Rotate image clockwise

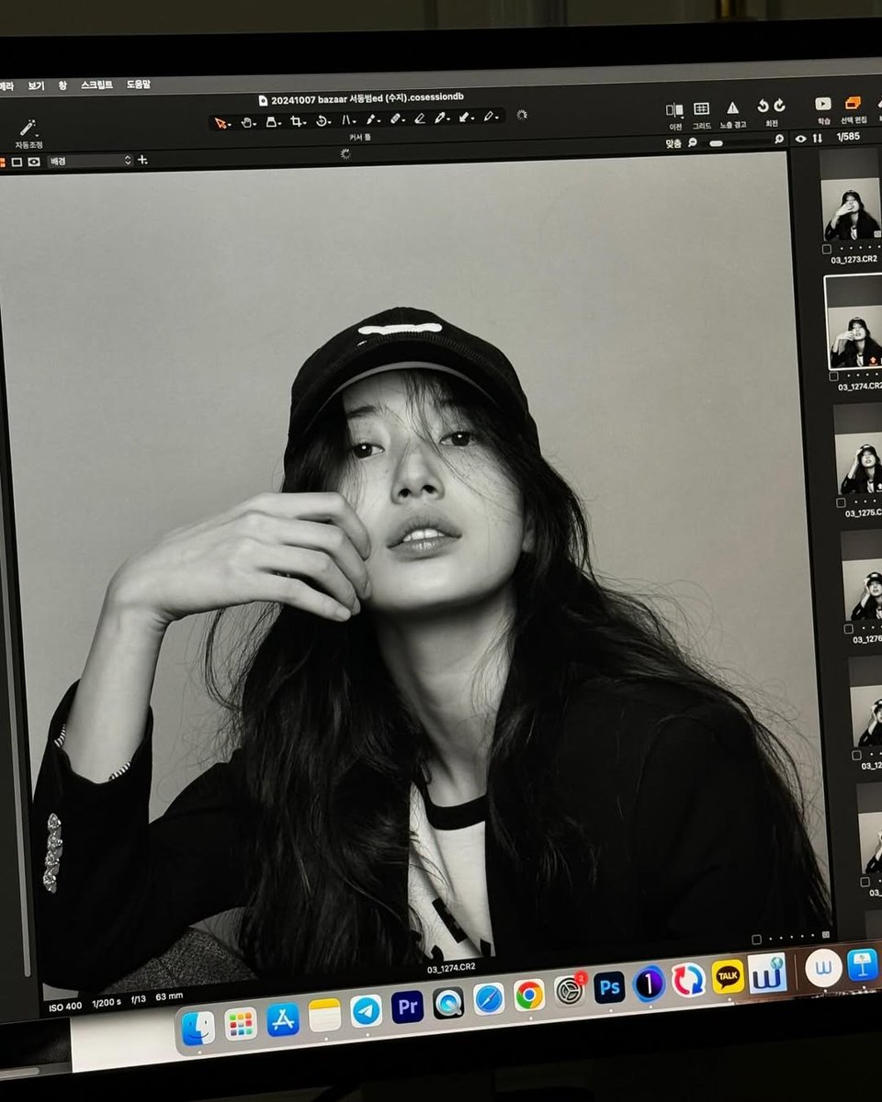pyautogui.click(x=780, y=106)
